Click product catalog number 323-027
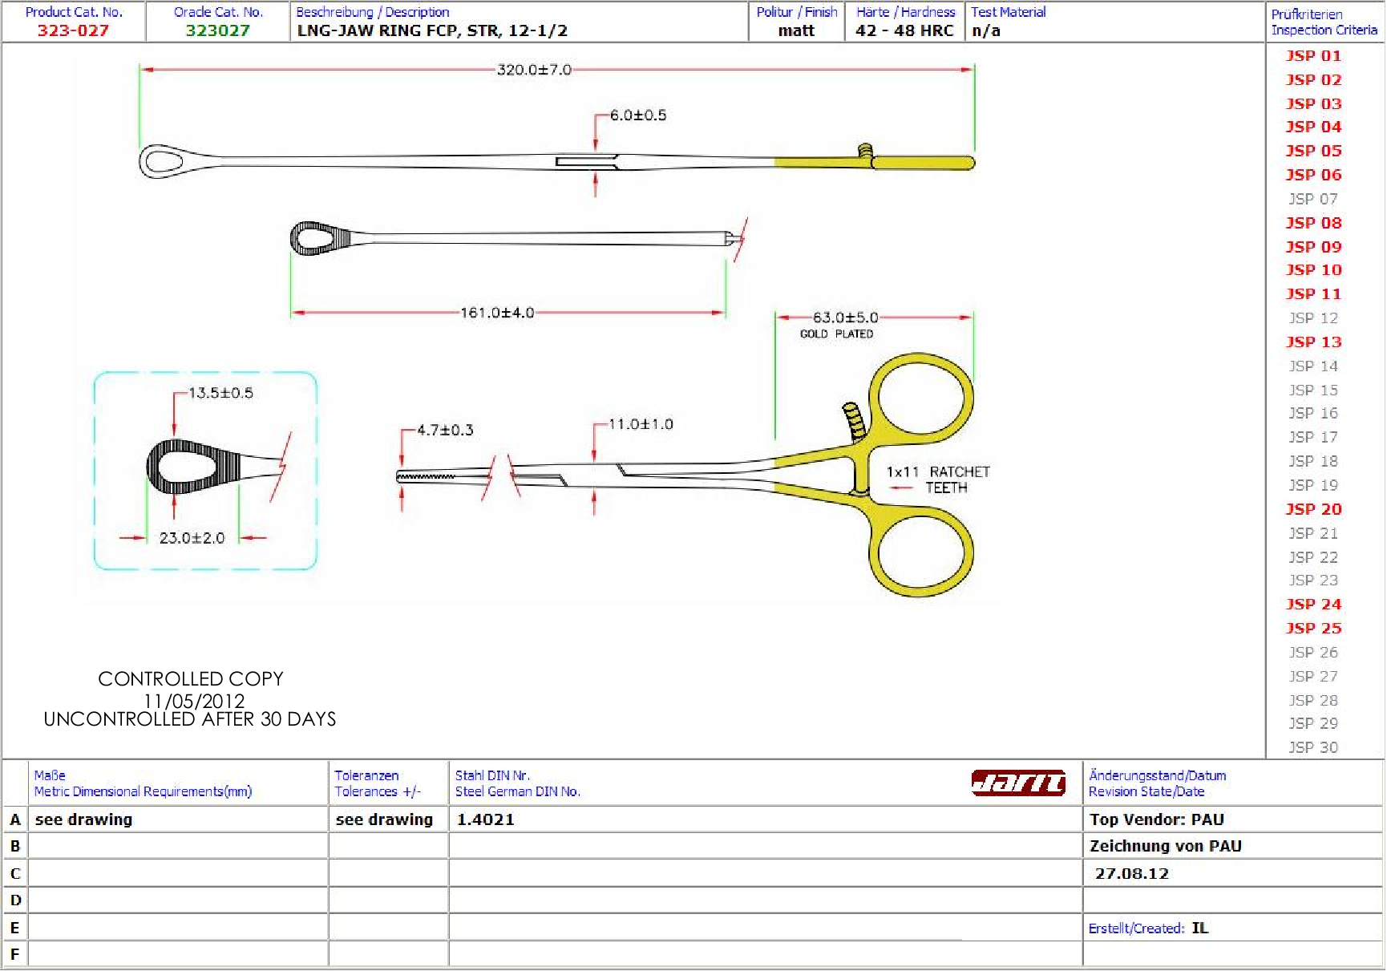Viewport: 1387px width, 971px height. point(73,30)
